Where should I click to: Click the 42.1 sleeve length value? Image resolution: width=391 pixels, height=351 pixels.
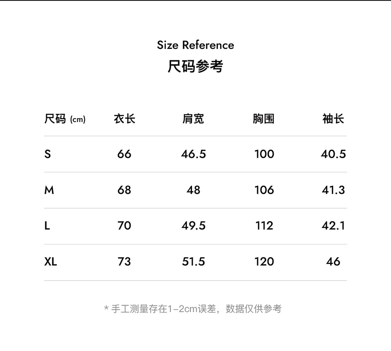pyautogui.click(x=333, y=226)
